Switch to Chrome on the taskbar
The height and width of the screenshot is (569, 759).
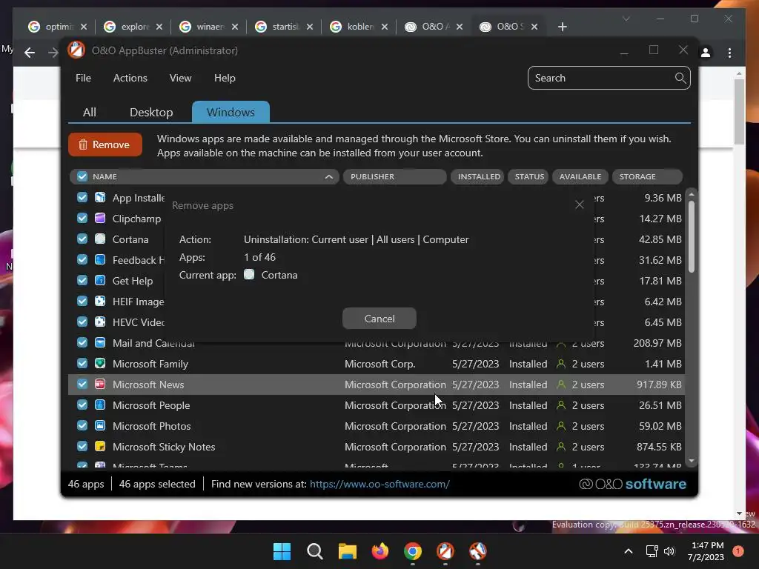point(413,551)
